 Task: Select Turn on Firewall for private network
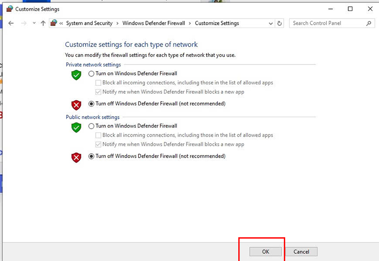(91, 74)
